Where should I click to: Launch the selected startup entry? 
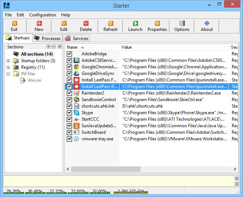click(x=135, y=26)
